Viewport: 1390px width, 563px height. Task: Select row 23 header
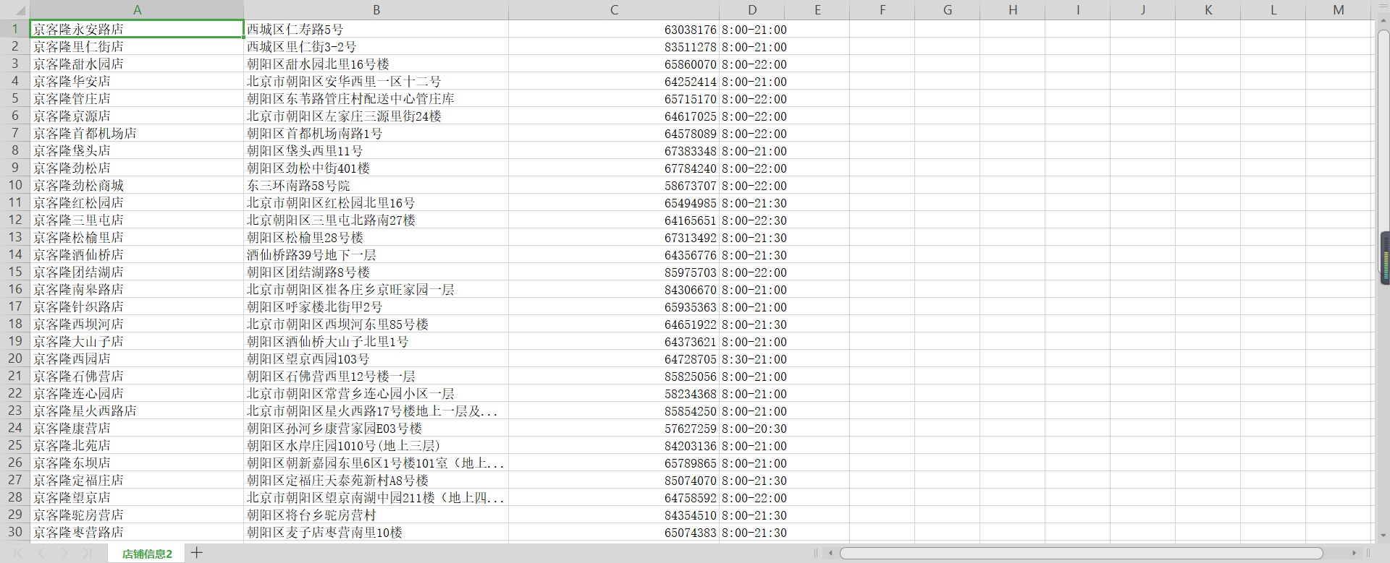coord(14,411)
